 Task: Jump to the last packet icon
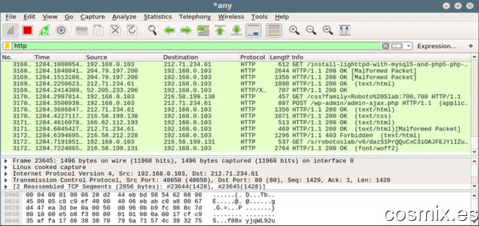237,30
